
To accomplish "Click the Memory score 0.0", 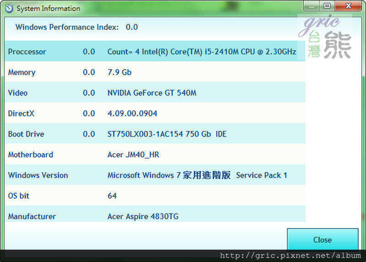I will click(x=89, y=72).
